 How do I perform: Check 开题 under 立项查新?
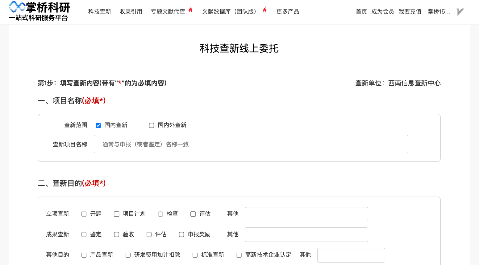pos(84,214)
